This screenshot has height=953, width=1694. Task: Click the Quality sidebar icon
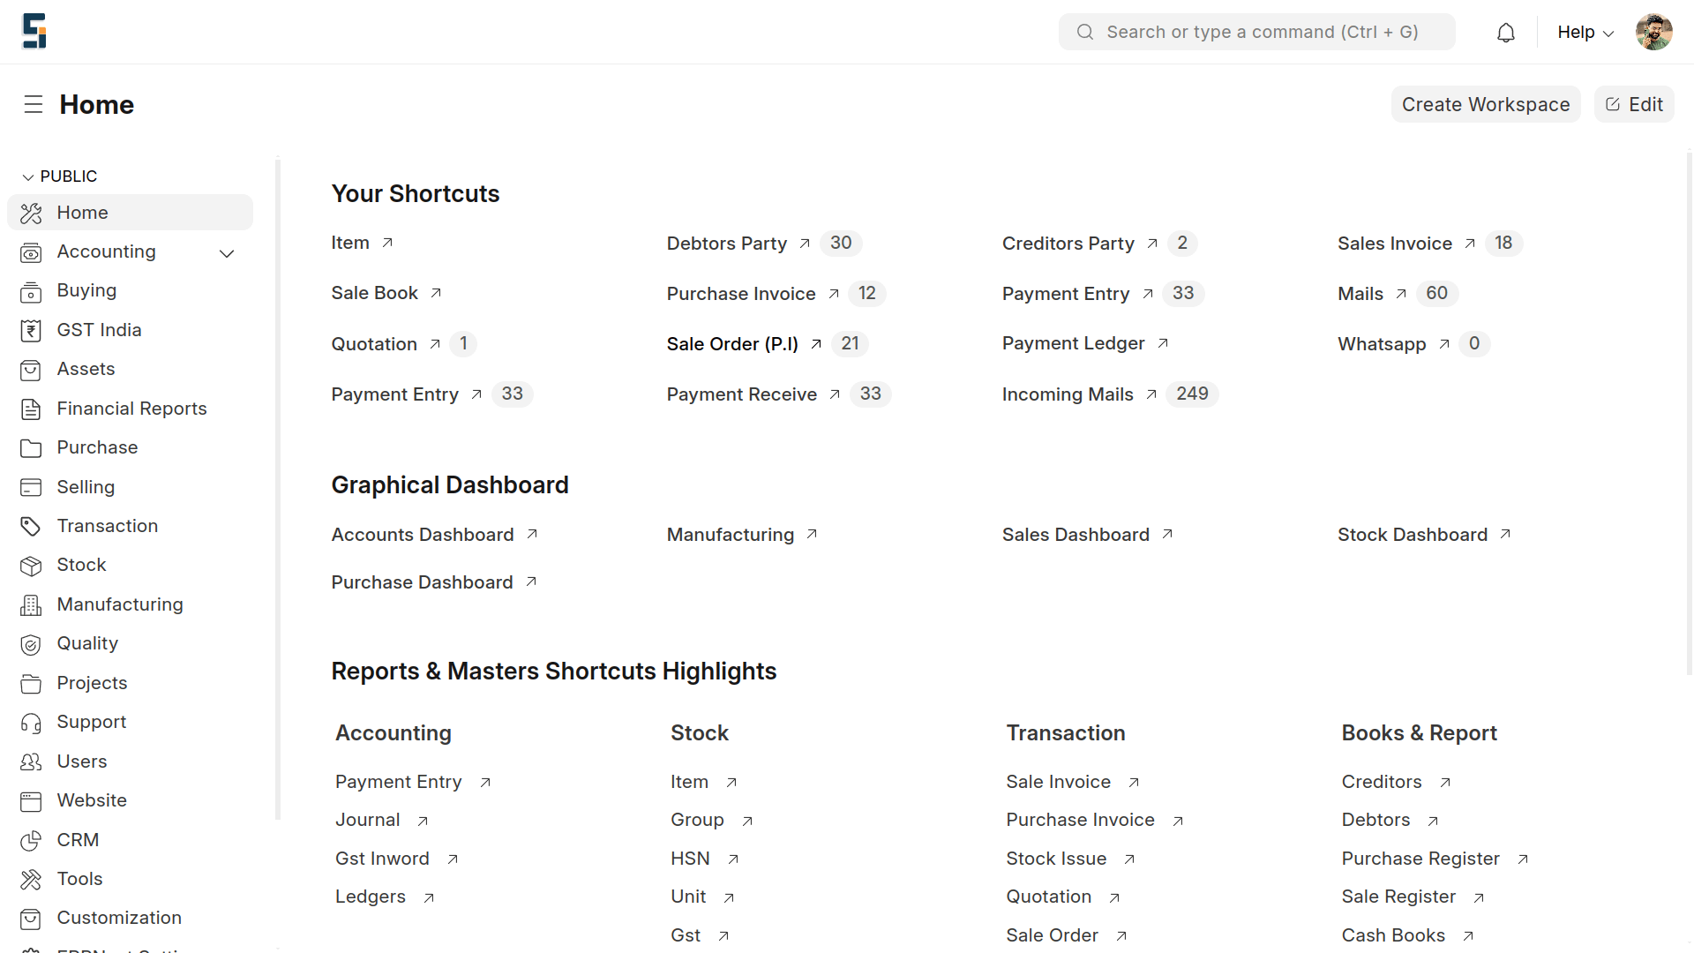[32, 644]
